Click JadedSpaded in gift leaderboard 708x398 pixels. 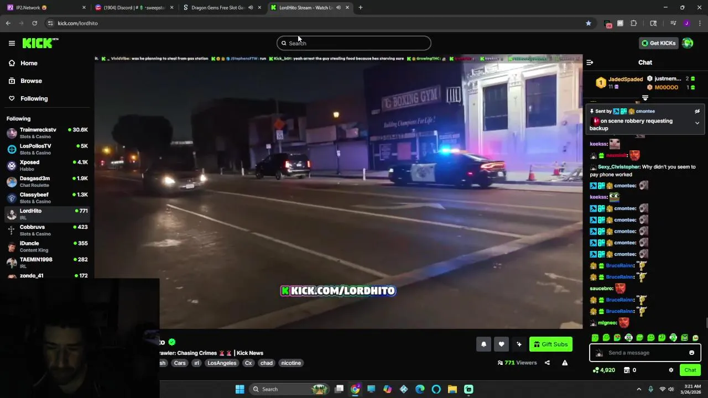(x=626, y=80)
